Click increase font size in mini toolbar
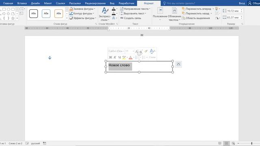 [x=137, y=52]
